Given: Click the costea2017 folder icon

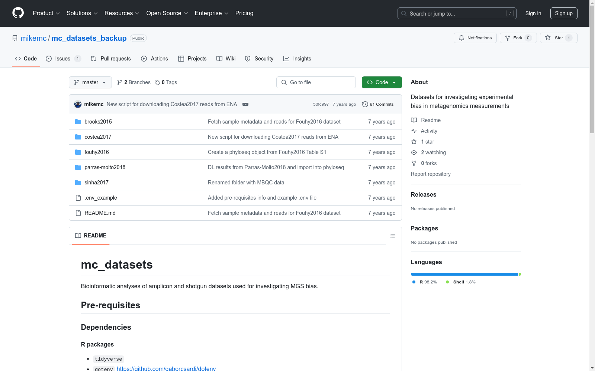Looking at the screenshot, I should [78, 137].
